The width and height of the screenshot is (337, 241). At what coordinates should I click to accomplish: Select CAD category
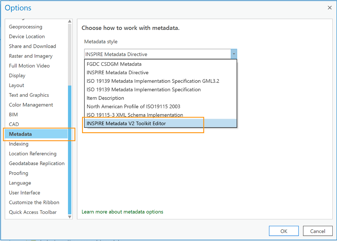(x=14, y=124)
